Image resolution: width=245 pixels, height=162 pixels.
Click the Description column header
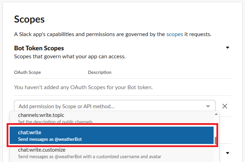coord(100,72)
